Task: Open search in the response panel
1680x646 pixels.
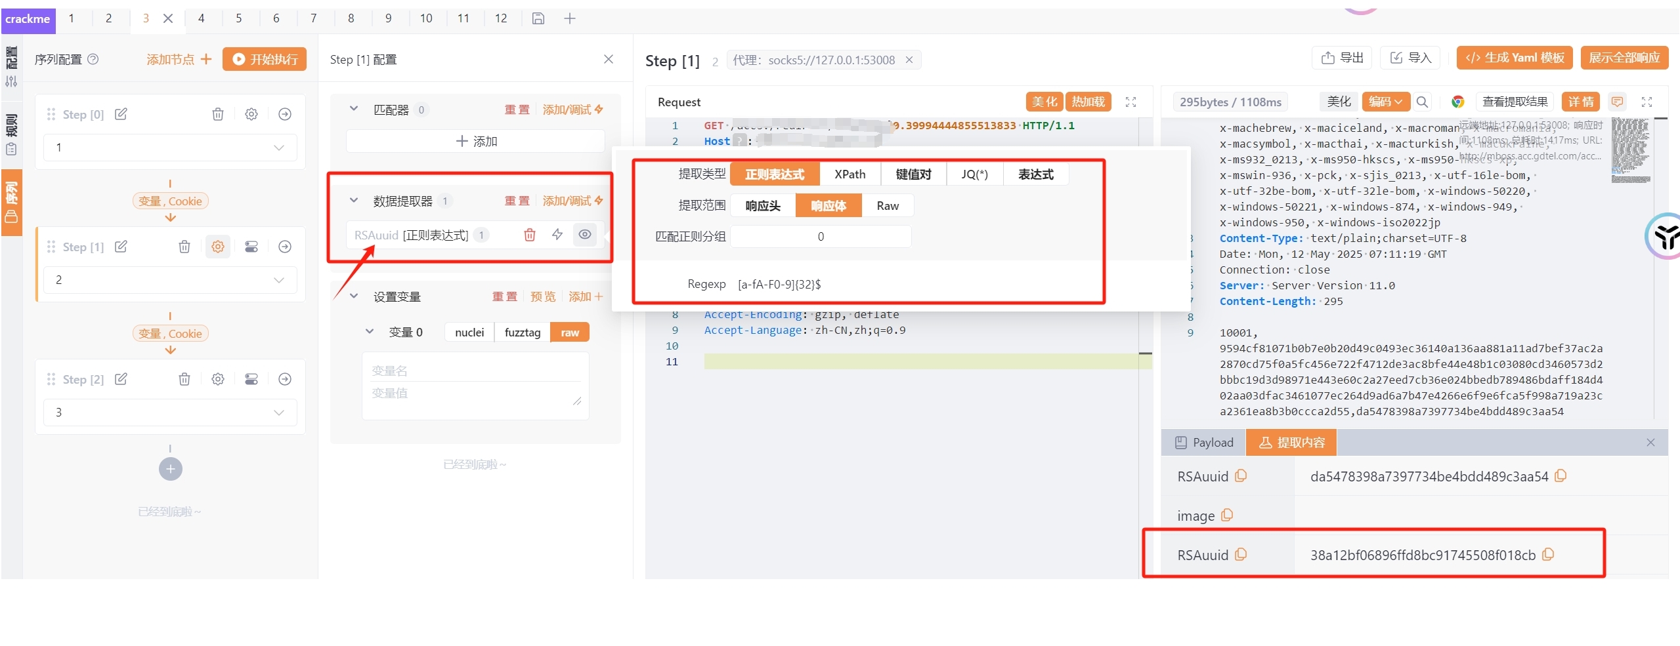Action: (x=1423, y=102)
